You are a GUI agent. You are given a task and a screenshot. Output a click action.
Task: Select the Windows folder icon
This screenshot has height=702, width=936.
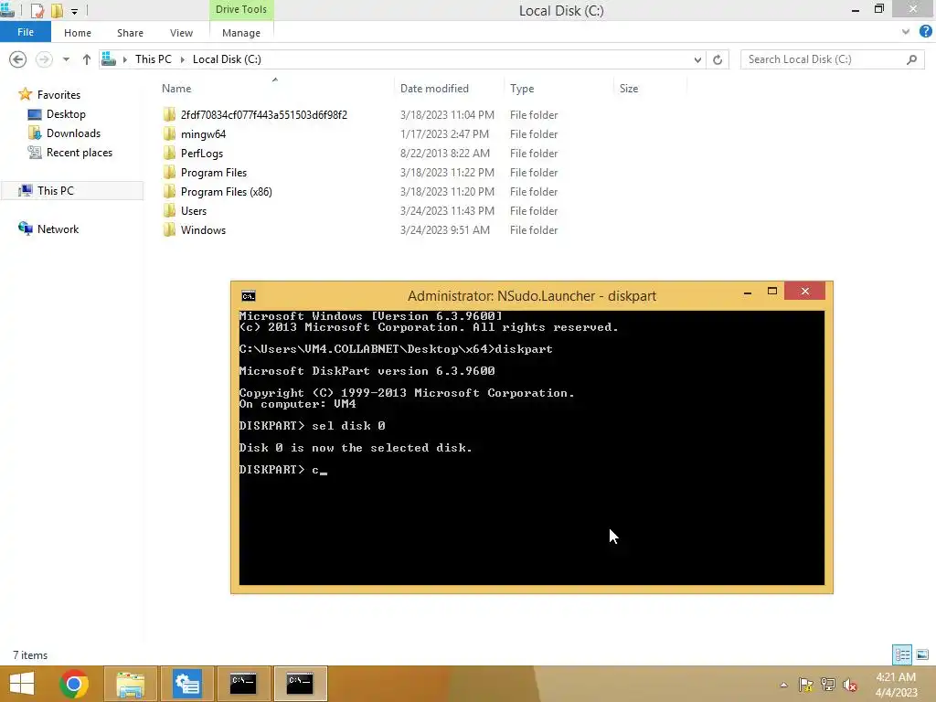click(169, 229)
